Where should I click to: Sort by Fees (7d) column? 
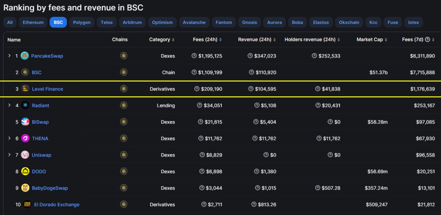[x=419, y=40]
